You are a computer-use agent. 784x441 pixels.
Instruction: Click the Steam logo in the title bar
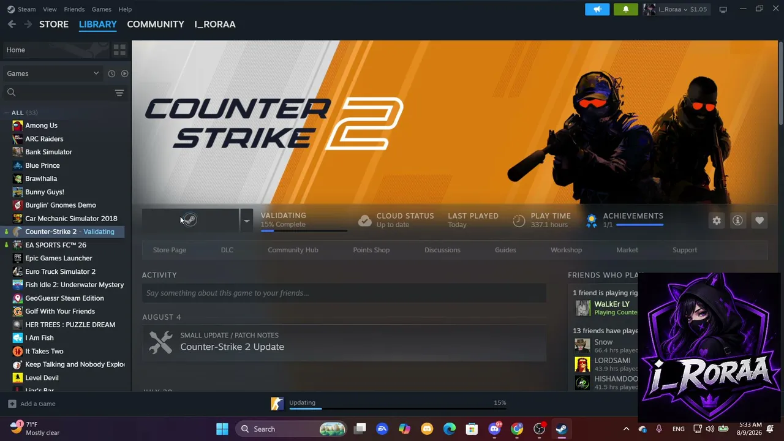click(11, 9)
